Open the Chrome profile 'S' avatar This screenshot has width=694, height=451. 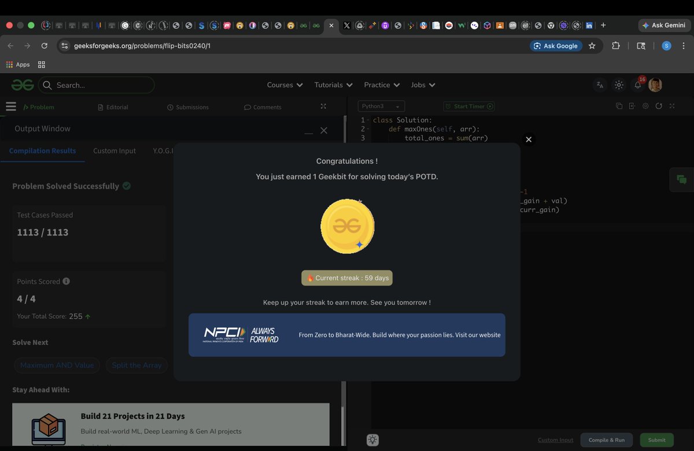(666, 46)
